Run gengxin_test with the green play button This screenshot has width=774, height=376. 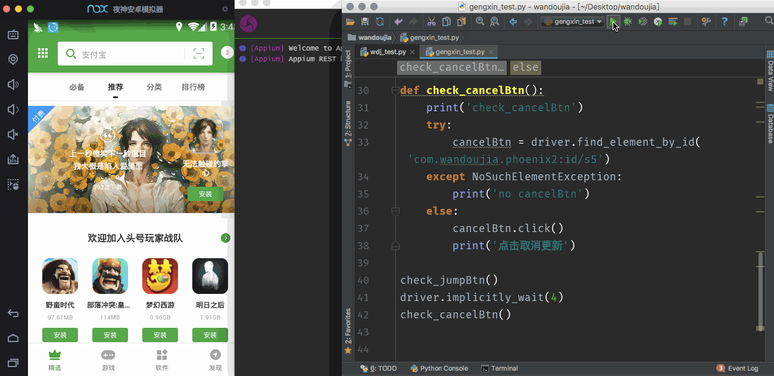[x=613, y=21]
